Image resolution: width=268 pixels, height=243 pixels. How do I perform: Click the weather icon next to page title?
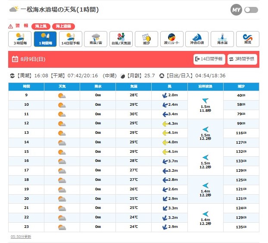click(x=14, y=9)
